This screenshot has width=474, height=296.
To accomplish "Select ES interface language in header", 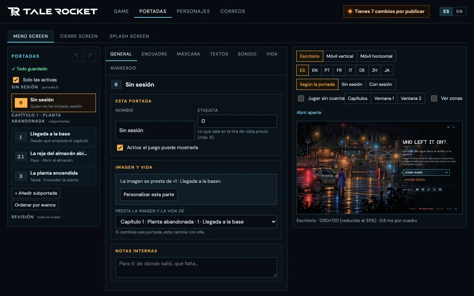I will tap(446, 11).
